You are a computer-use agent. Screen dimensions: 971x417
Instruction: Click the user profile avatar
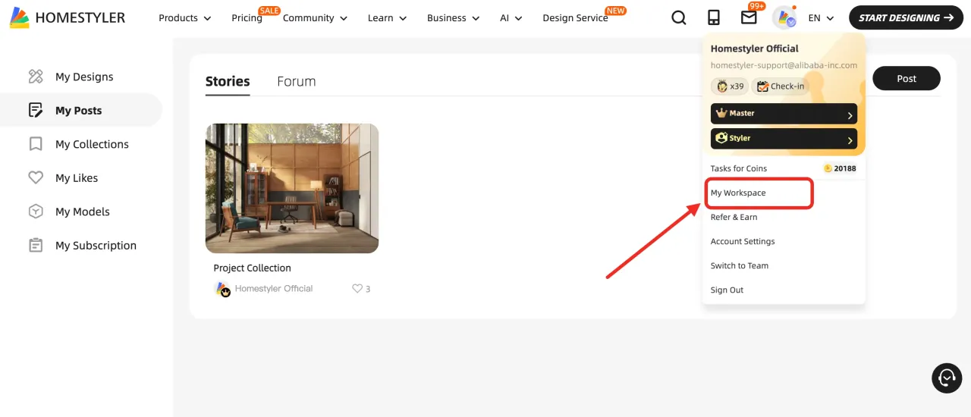[x=784, y=17]
